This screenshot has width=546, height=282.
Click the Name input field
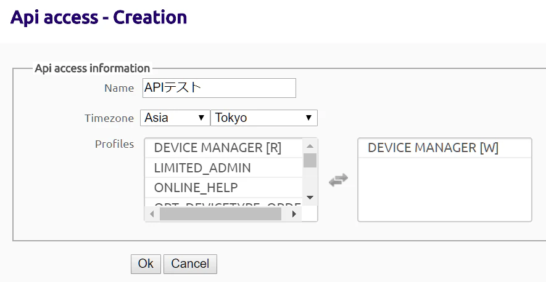point(220,88)
